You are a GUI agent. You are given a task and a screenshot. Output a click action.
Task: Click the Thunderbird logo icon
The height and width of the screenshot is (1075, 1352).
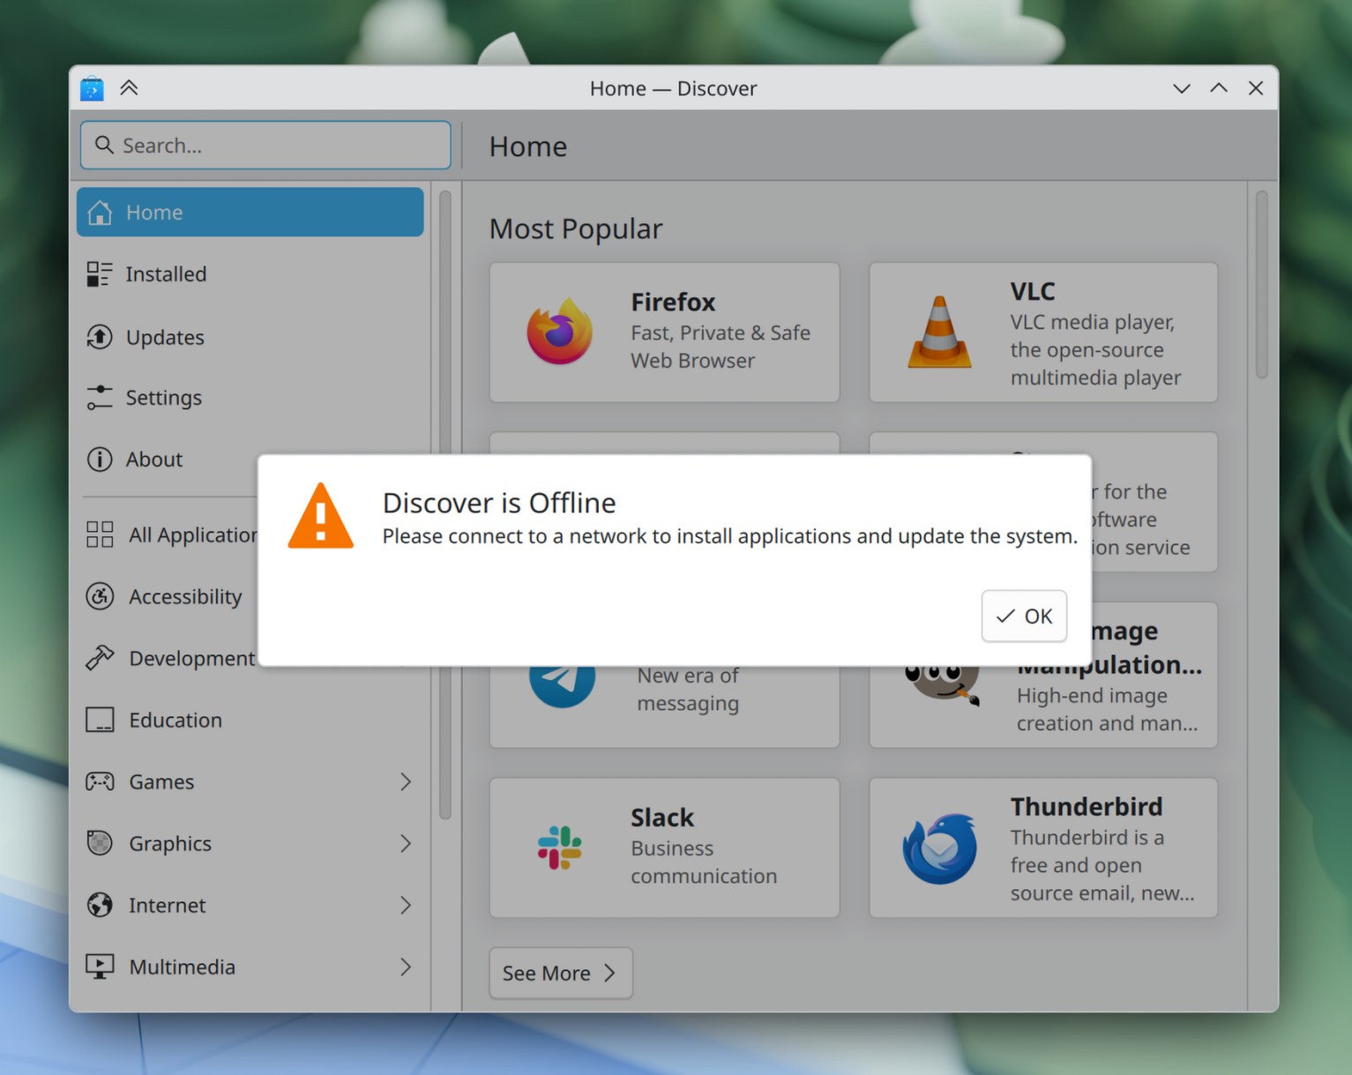pyautogui.click(x=940, y=848)
